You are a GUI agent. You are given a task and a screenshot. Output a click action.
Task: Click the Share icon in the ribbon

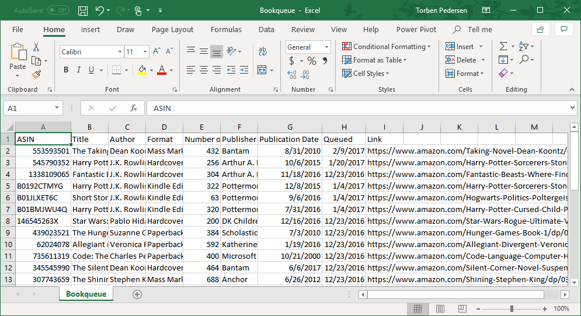541,30
